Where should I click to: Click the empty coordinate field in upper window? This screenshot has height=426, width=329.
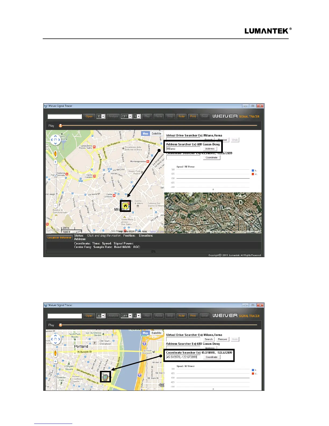click(183, 158)
